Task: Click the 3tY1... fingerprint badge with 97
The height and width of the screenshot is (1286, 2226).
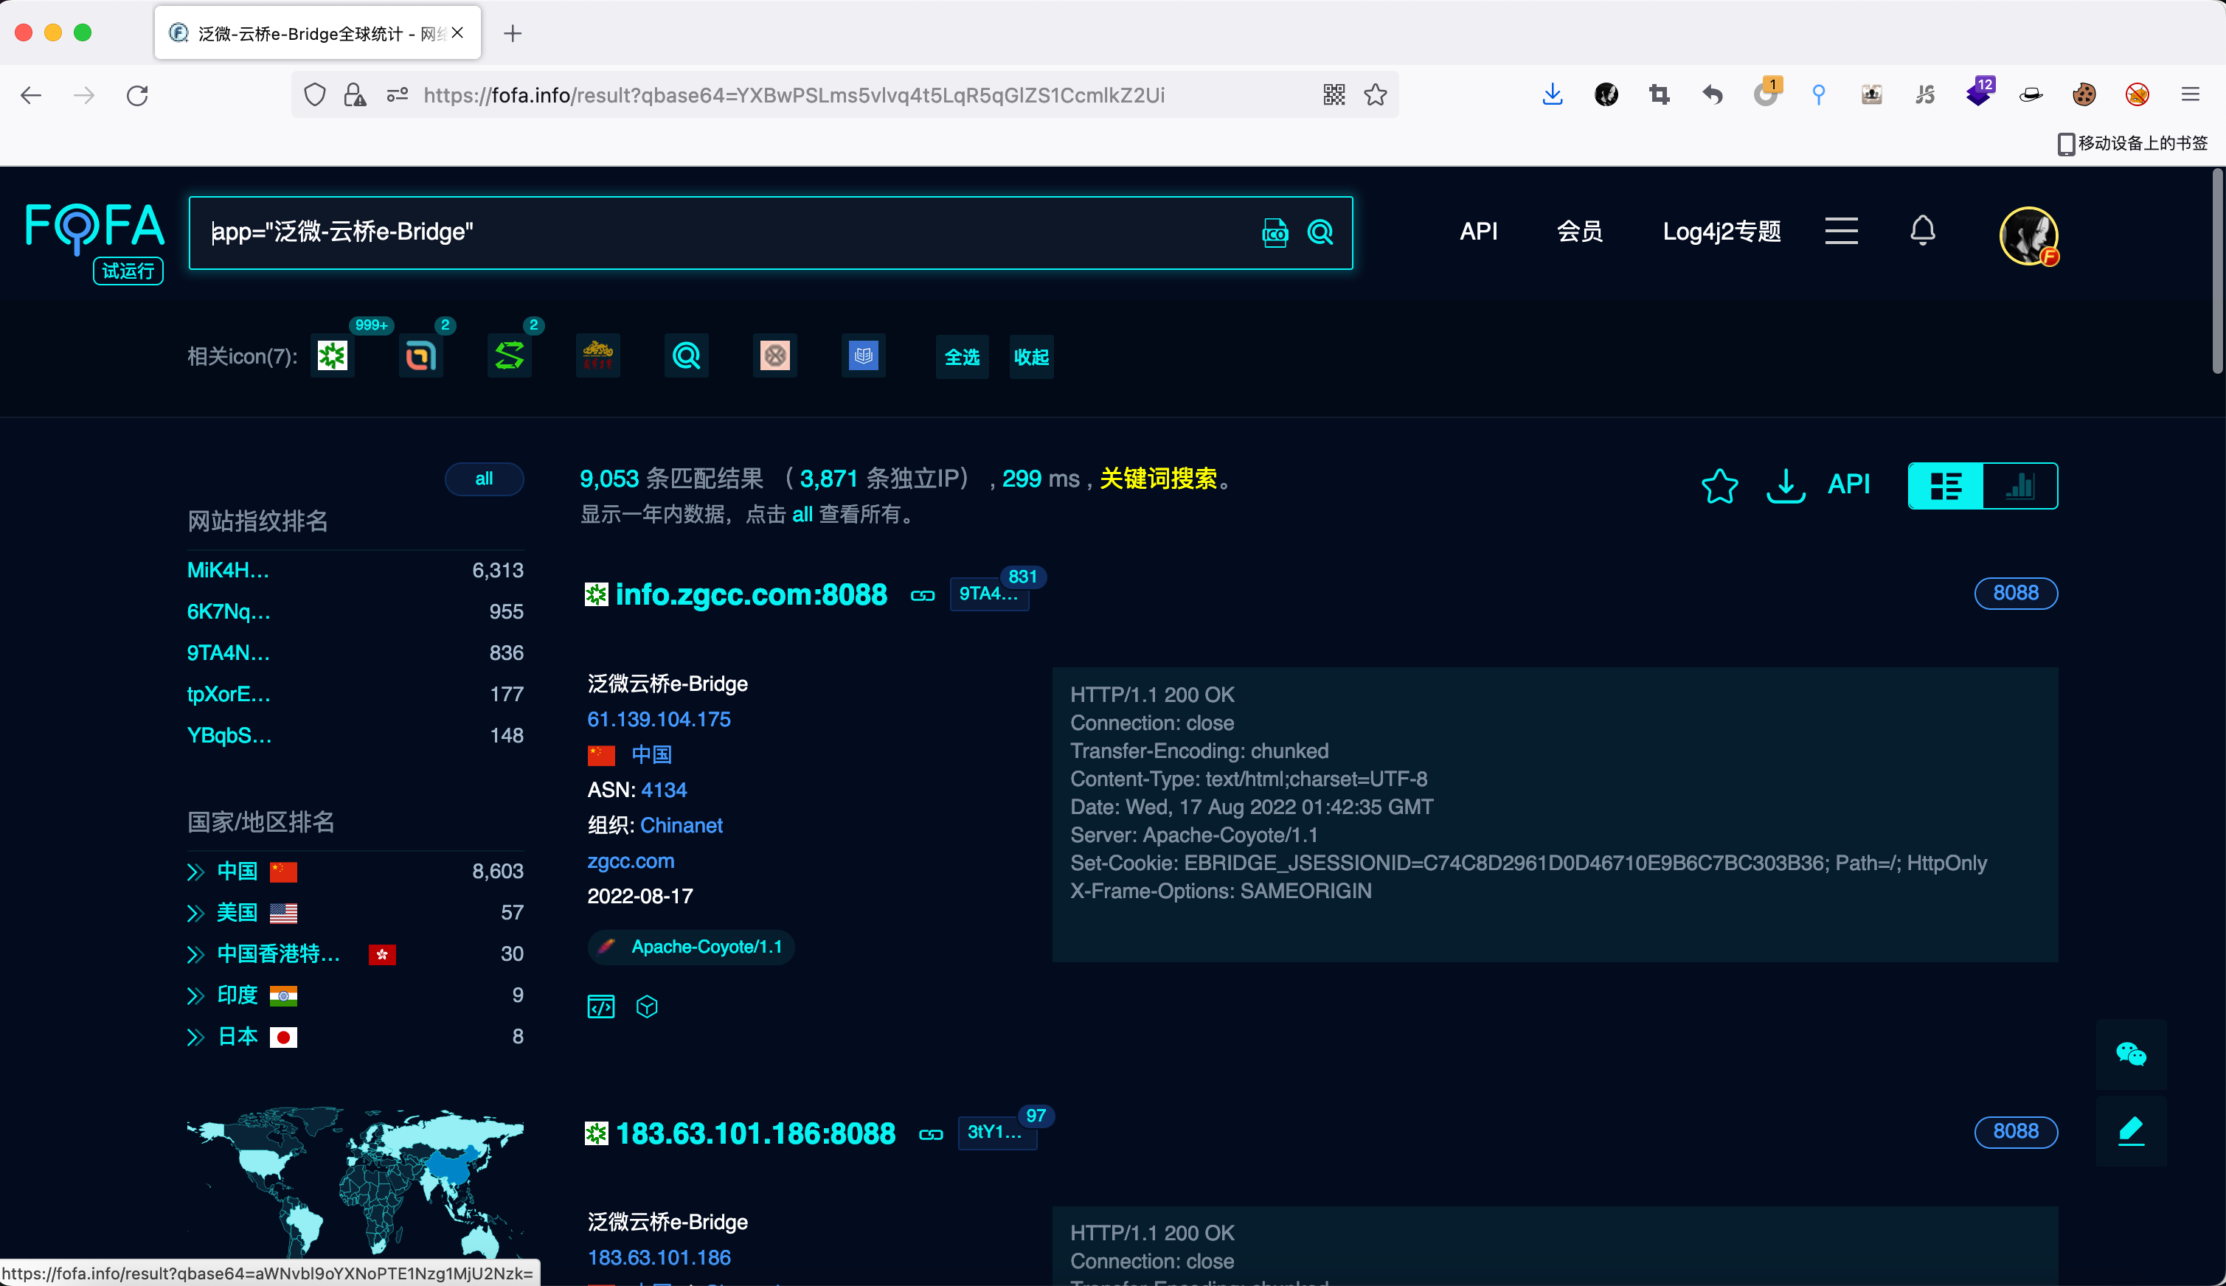Action: (996, 1133)
